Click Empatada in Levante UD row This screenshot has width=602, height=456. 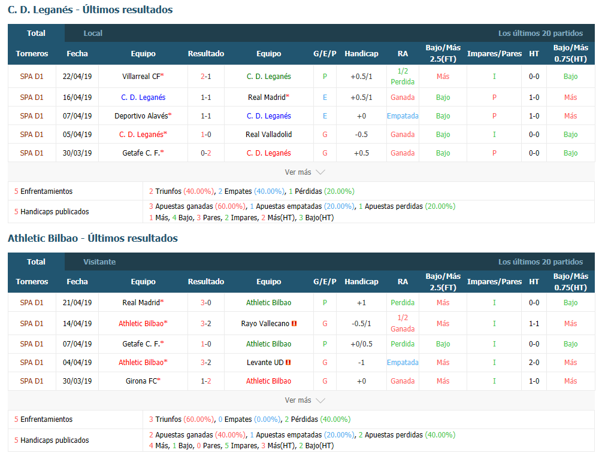click(x=403, y=363)
